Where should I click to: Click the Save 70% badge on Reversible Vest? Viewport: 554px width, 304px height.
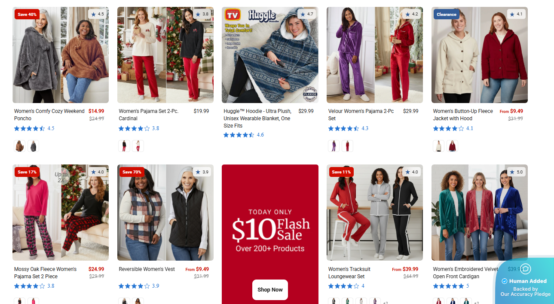[132, 172]
